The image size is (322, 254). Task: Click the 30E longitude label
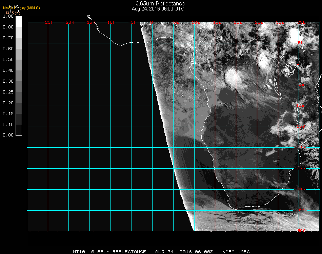tap(280, 22)
